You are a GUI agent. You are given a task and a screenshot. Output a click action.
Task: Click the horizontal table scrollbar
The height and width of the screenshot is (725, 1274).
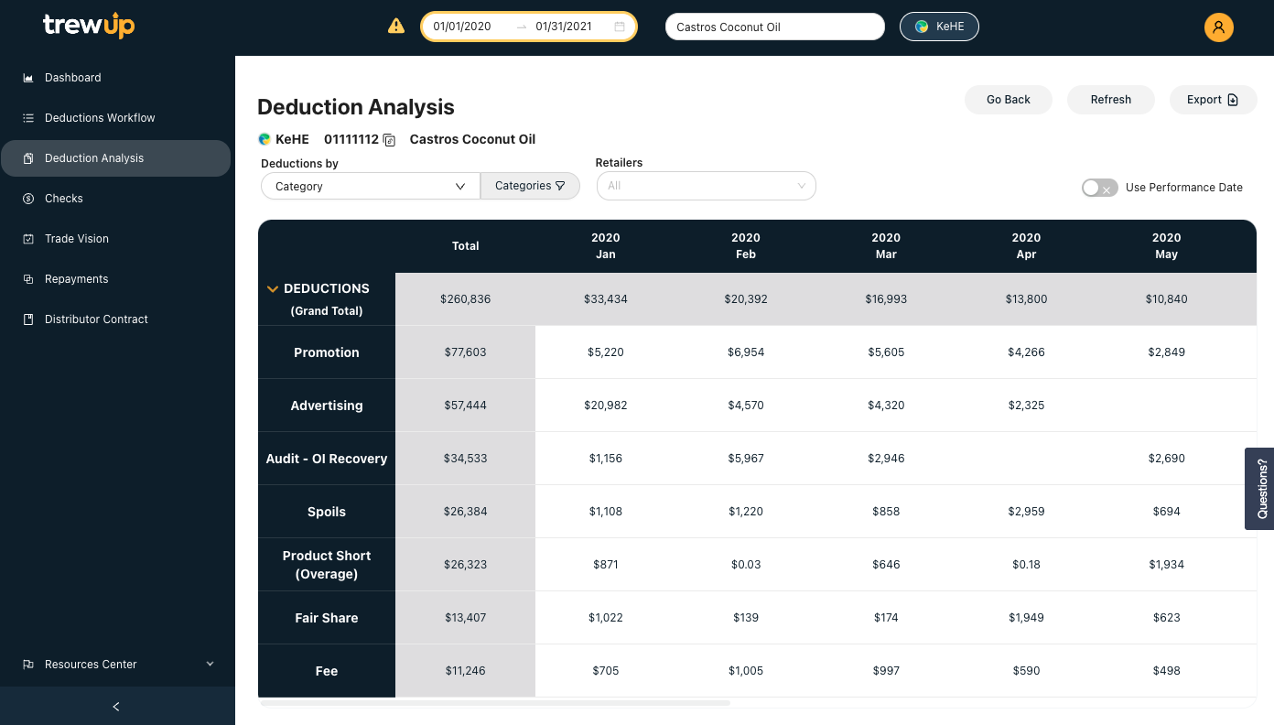point(494,703)
